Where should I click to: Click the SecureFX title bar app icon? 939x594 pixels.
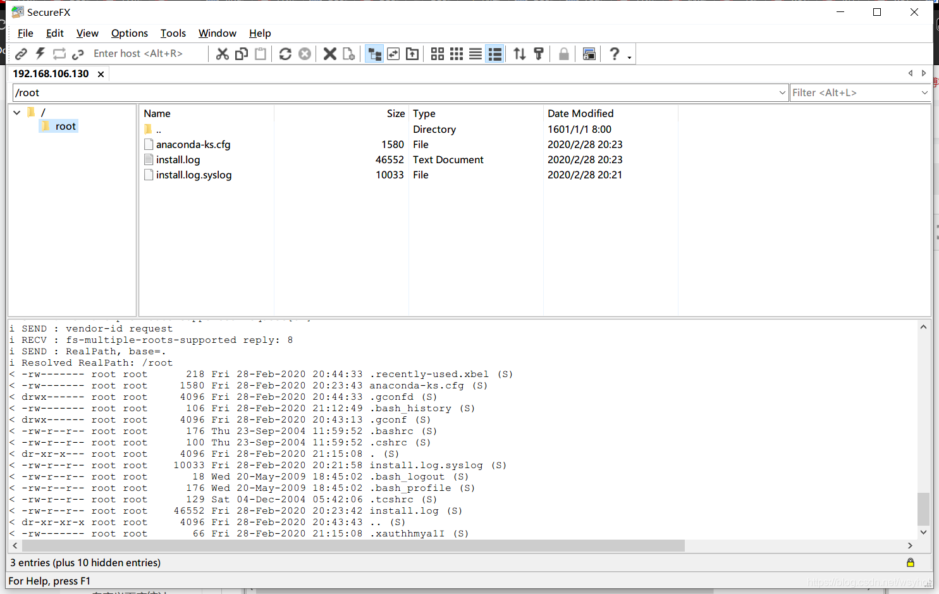click(18, 12)
